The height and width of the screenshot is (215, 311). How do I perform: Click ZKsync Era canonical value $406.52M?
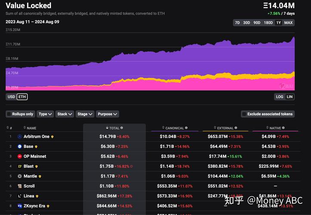[x=167, y=206]
